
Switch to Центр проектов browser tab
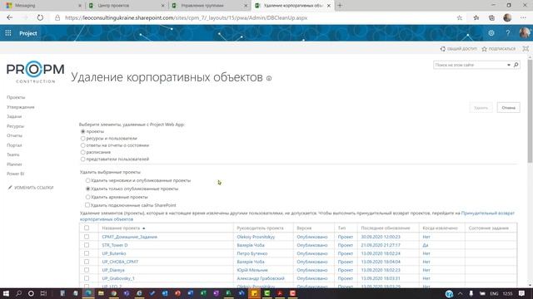[x=127, y=6]
